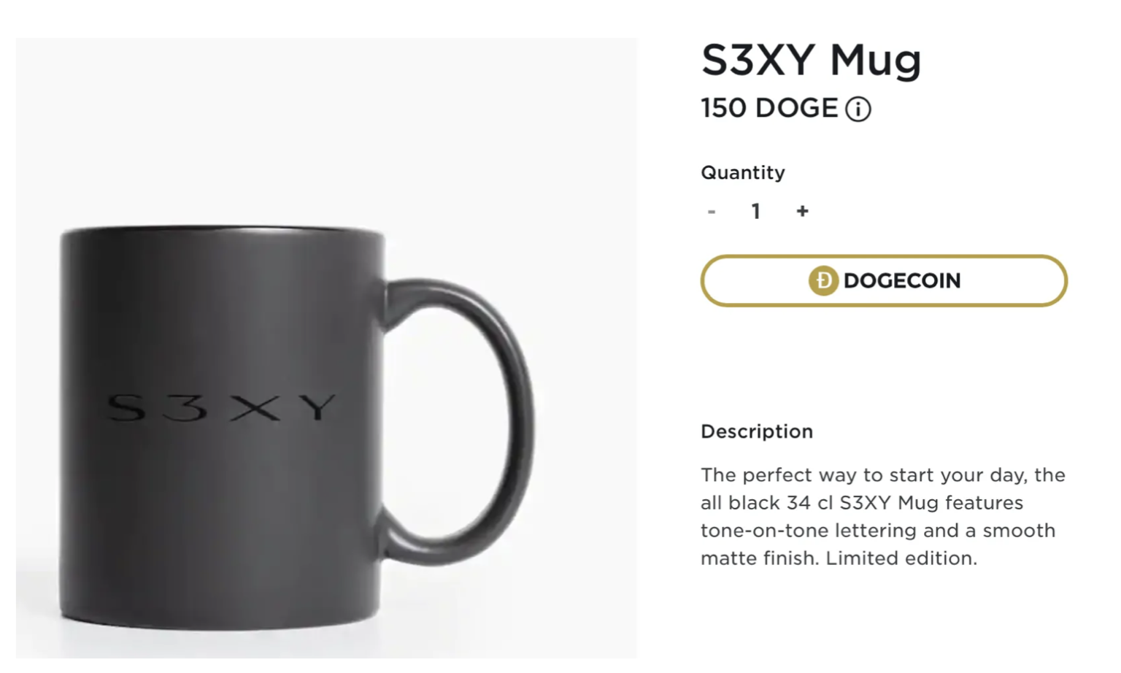Screen dimensions: 1121x673
Task: Click the Description heading
Action: 756,431
